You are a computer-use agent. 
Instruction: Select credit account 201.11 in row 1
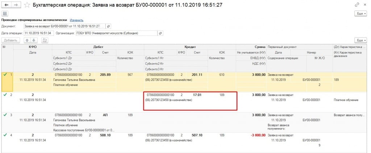(197, 75)
